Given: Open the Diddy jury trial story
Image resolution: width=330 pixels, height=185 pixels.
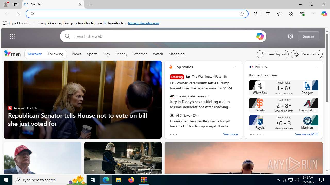Looking at the screenshot, I should pyautogui.click(x=200, y=104).
